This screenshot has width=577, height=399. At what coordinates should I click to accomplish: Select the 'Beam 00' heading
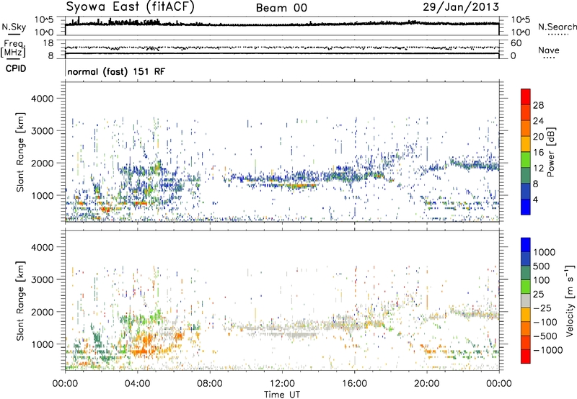[281, 8]
